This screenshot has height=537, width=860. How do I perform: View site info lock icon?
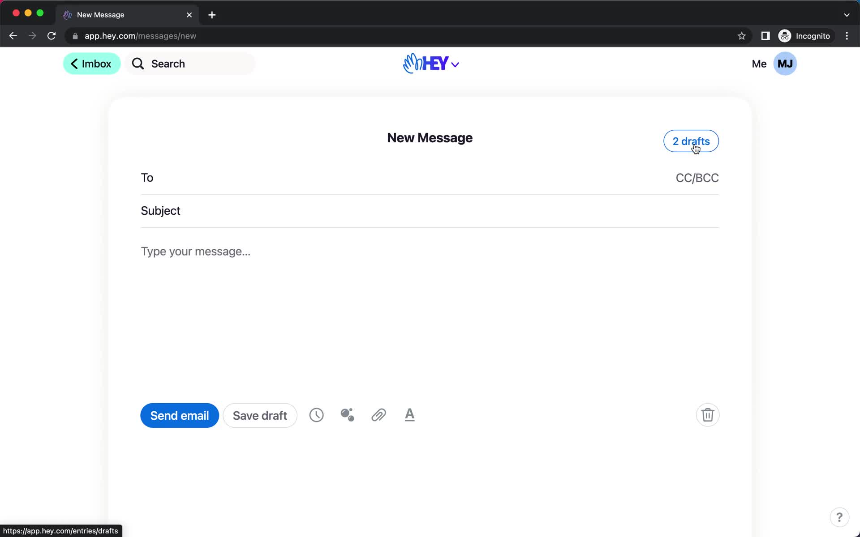coord(75,36)
